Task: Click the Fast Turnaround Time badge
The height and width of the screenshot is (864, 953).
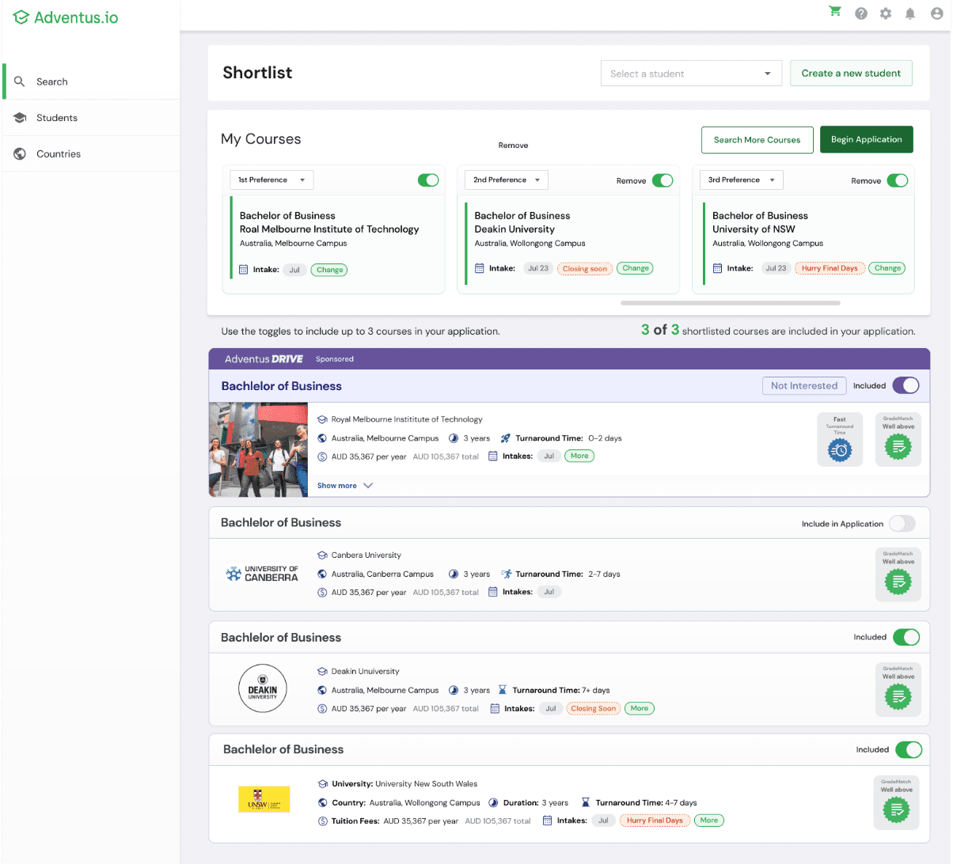Action: pos(840,439)
